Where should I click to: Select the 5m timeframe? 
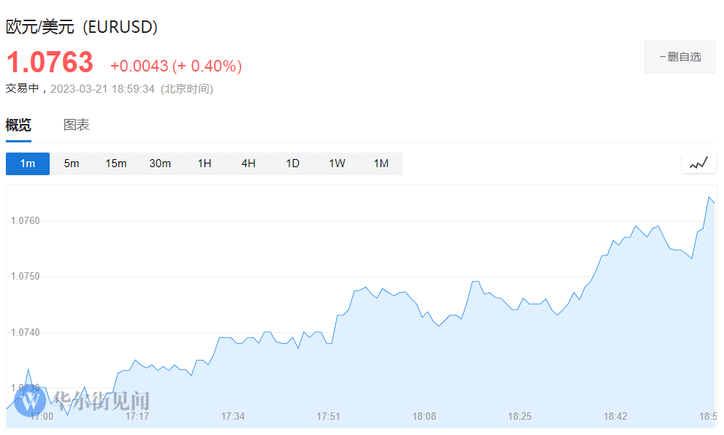point(72,163)
